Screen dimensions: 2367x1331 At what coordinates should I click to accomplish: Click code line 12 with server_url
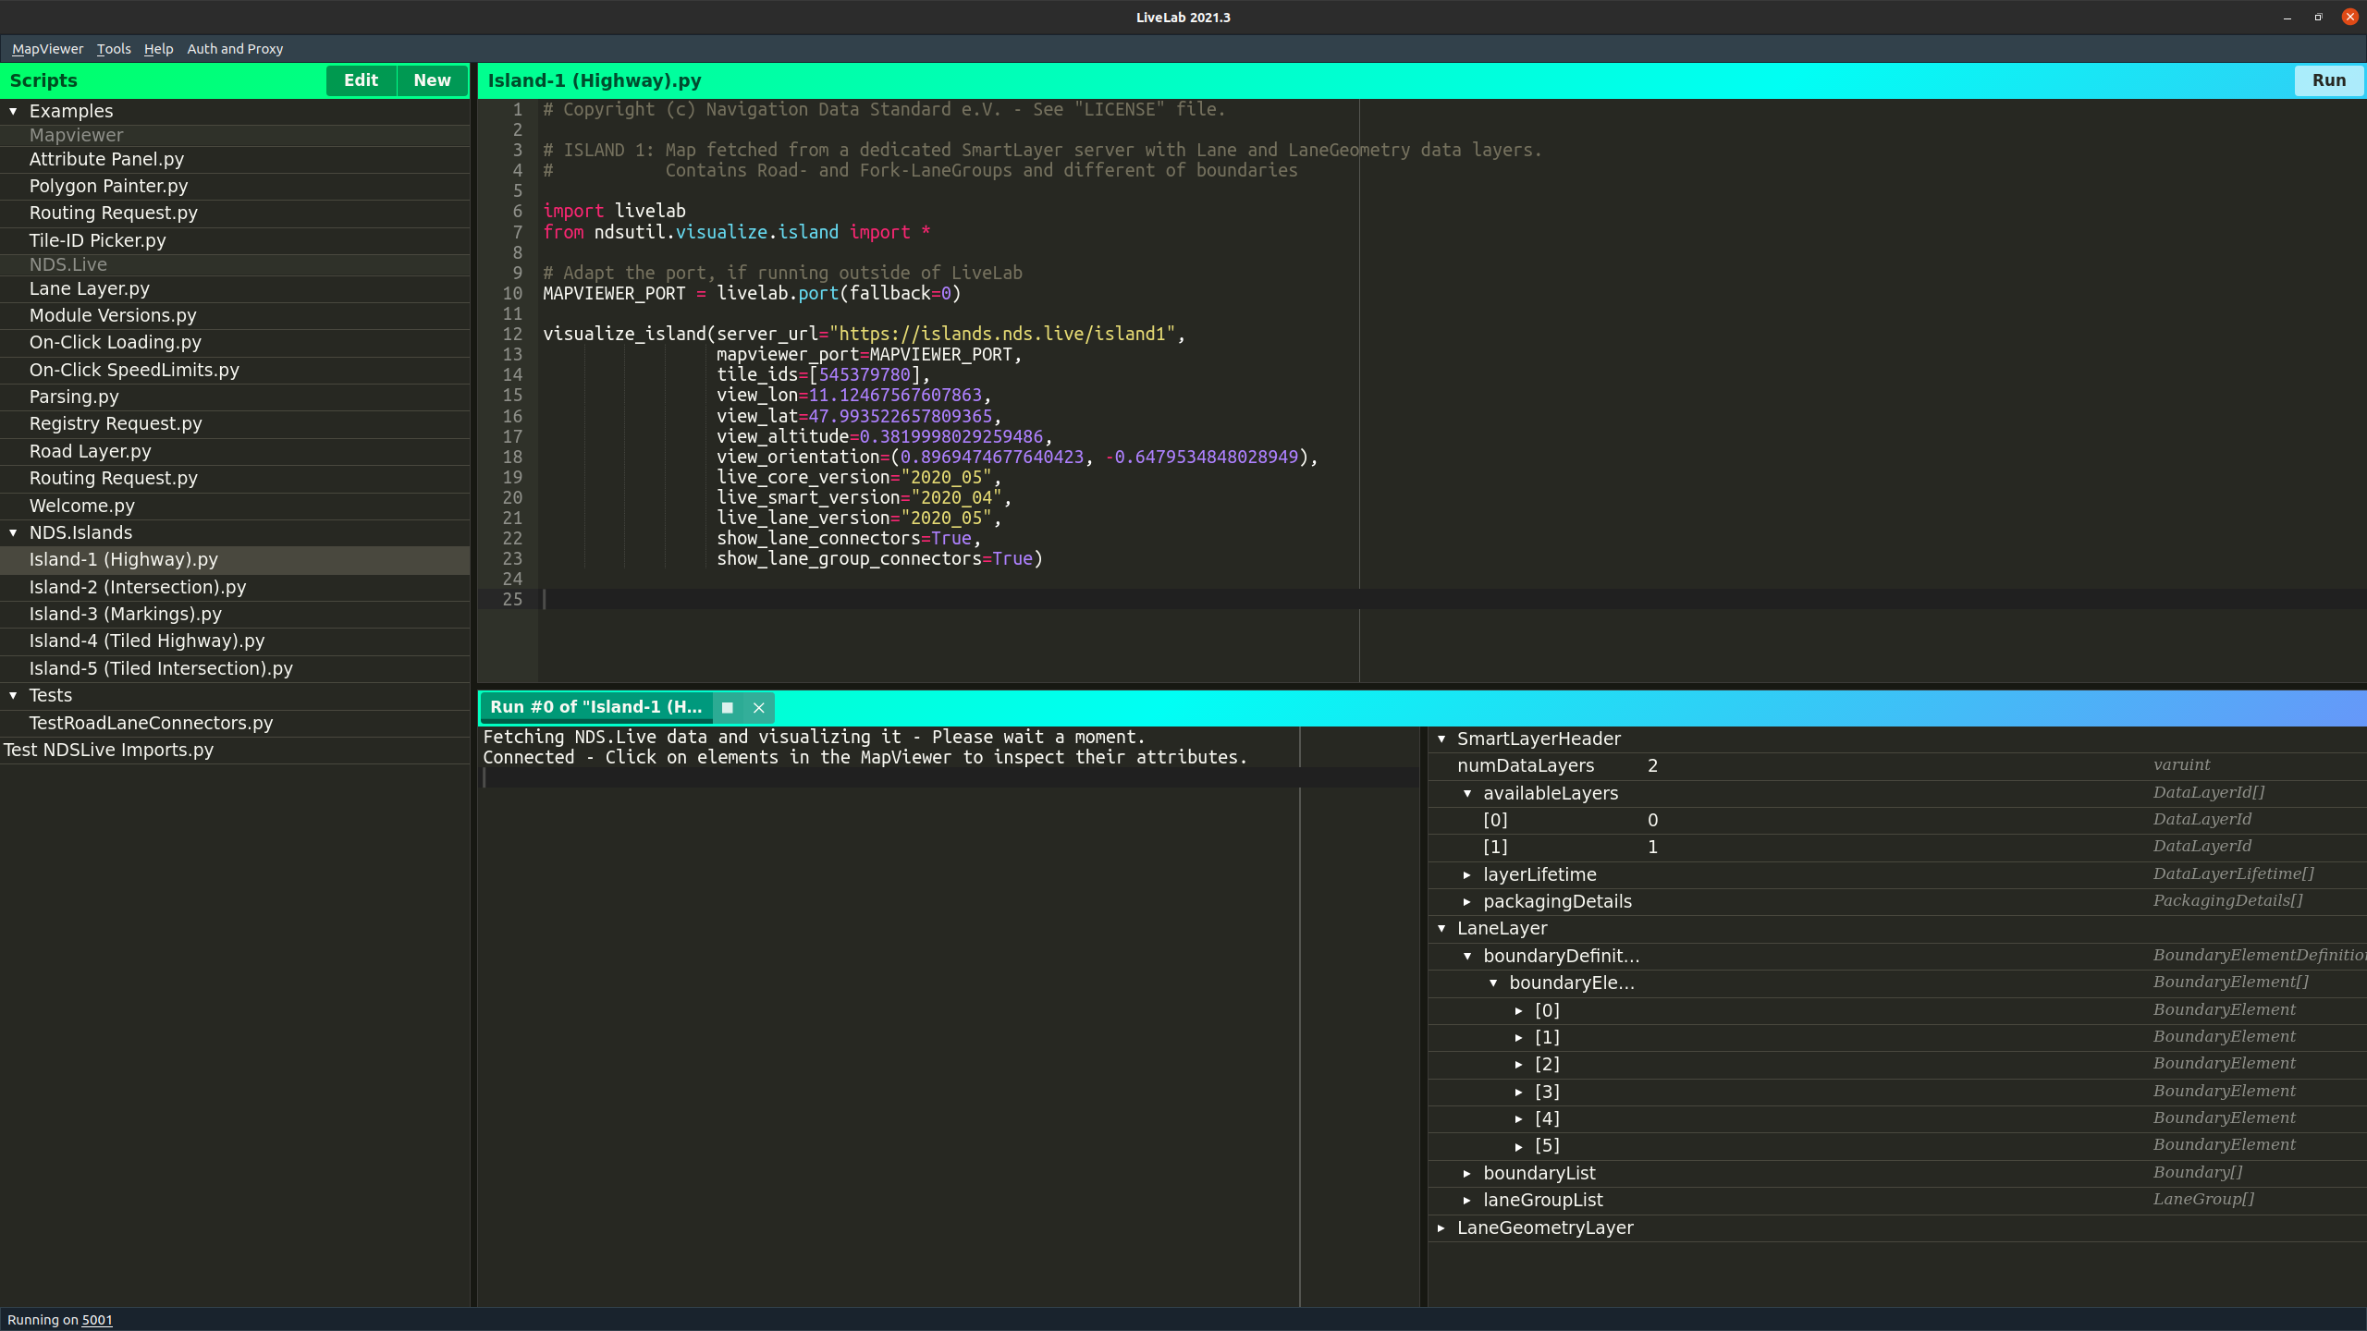(x=864, y=334)
